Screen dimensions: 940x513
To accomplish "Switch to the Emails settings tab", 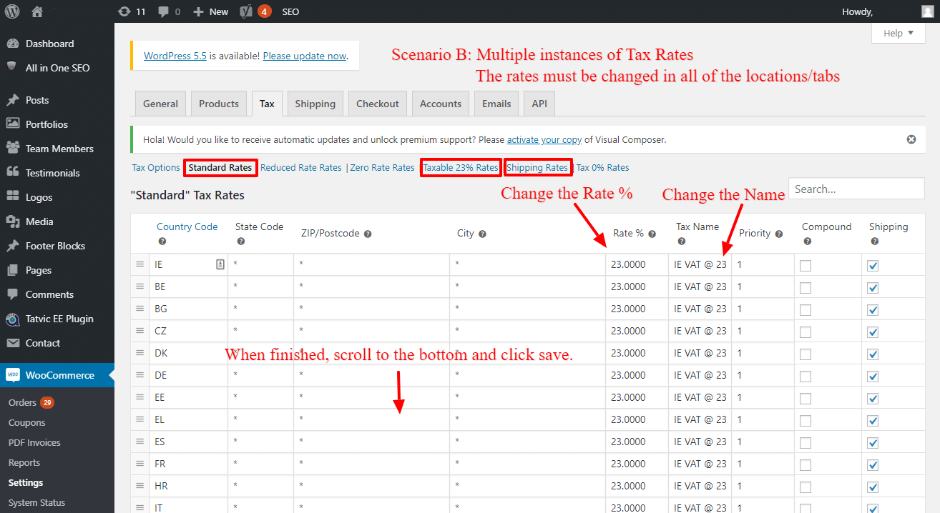I will click(496, 104).
